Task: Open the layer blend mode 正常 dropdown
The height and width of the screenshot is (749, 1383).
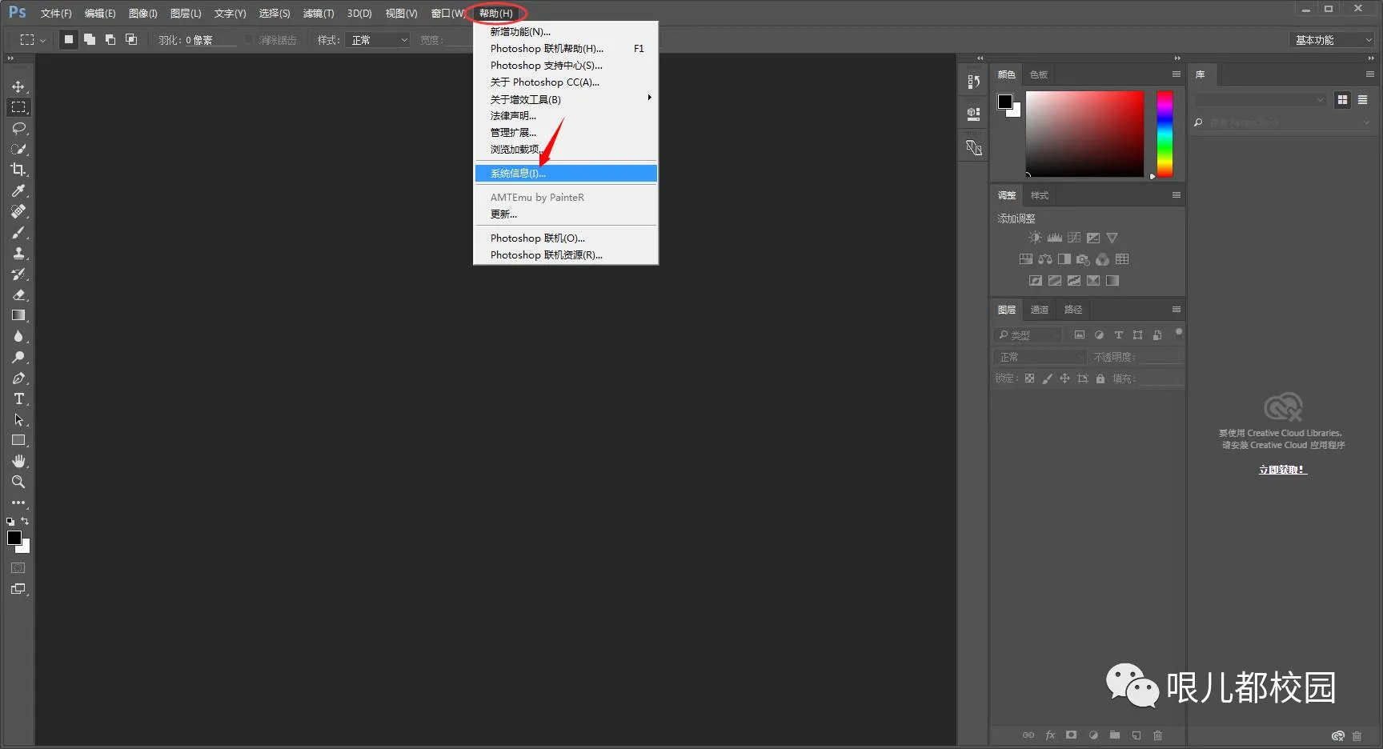Action: pos(1040,357)
